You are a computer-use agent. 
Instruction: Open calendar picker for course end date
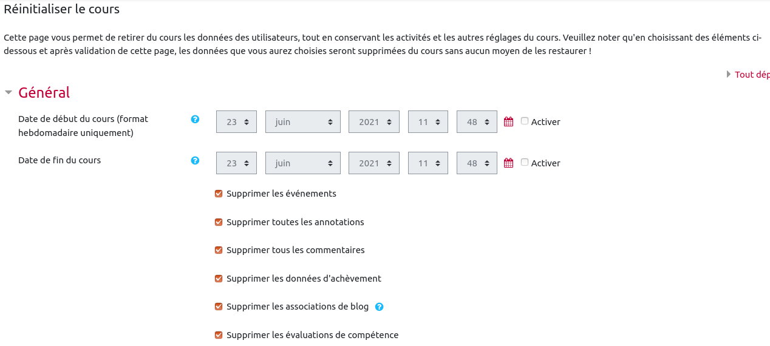(x=509, y=163)
